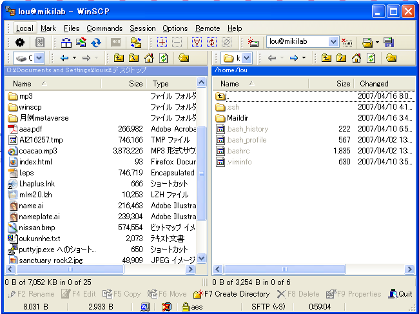Screen dimensions: 419x314
Task: Sort the remote panel by Changed column
Action: pos(385,84)
